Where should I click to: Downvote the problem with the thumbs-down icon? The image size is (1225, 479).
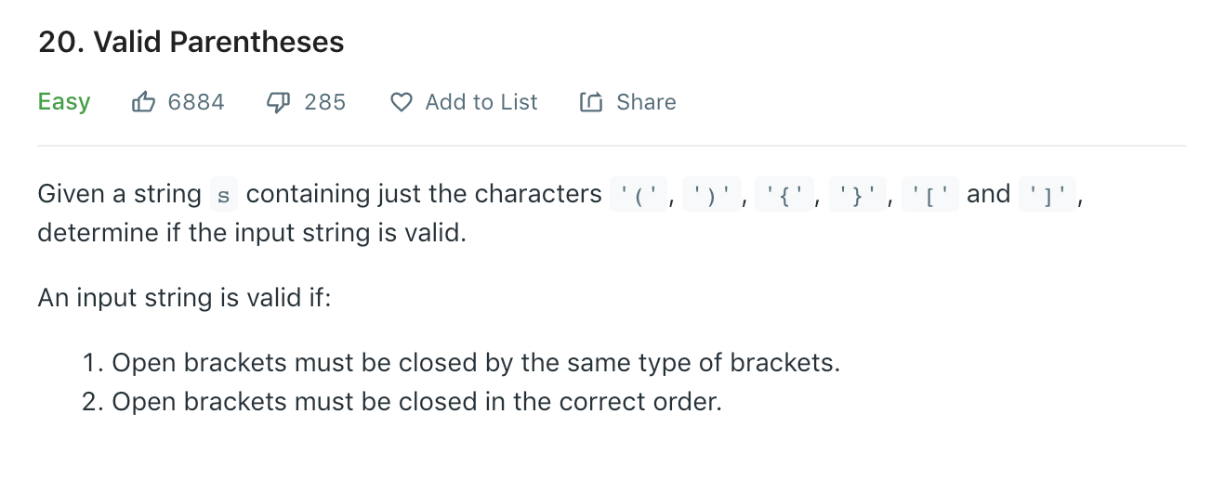tap(280, 102)
